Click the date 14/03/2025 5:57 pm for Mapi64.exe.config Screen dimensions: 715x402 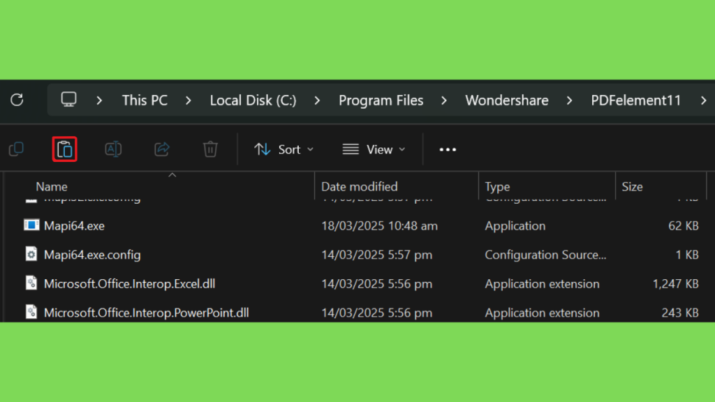(376, 255)
